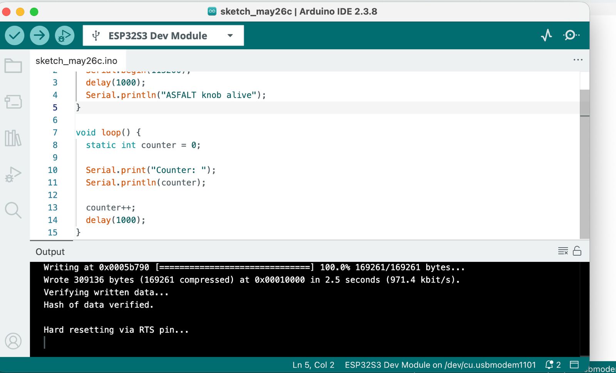Click 'Verifying written data...' output line

tap(106, 293)
